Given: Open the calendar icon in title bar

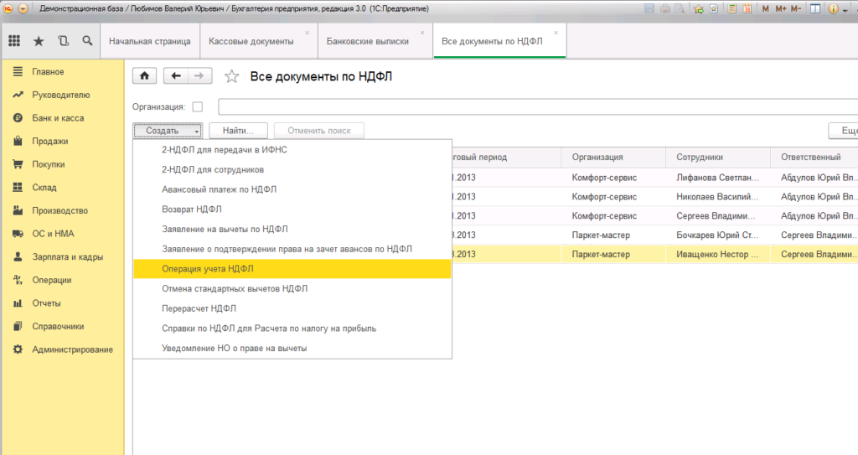Looking at the screenshot, I should [746, 8].
